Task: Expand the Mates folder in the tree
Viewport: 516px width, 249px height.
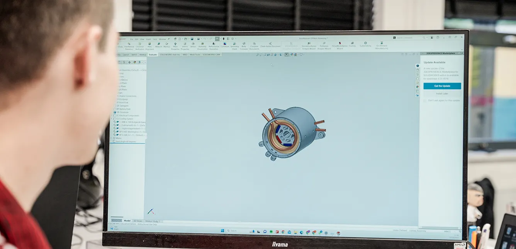Action: click(112, 138)
